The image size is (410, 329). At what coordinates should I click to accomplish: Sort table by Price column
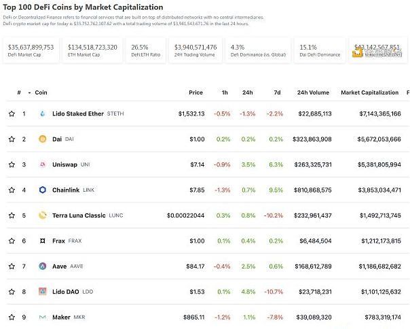point(196,92)
